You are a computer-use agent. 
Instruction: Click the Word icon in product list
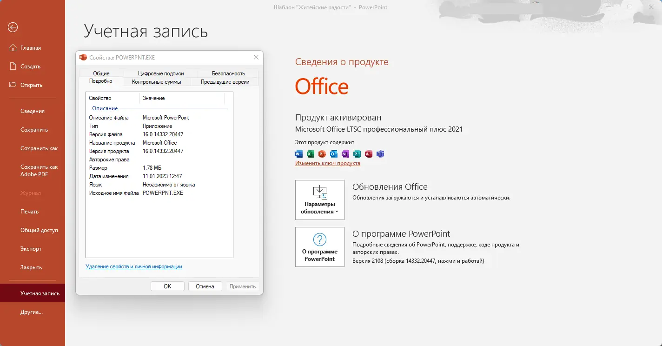coord(298,154)
